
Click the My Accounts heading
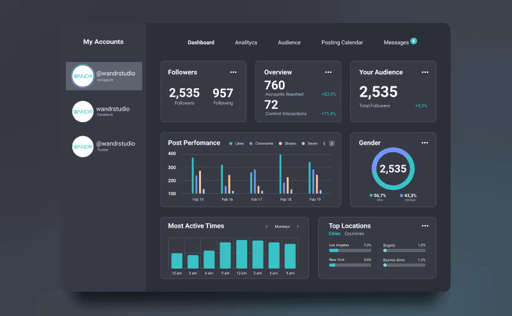[103, 42]
